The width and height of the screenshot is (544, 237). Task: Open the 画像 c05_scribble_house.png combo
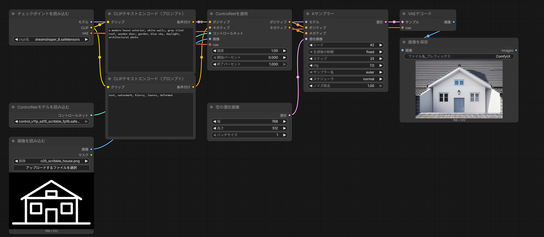tap(51, 161)
